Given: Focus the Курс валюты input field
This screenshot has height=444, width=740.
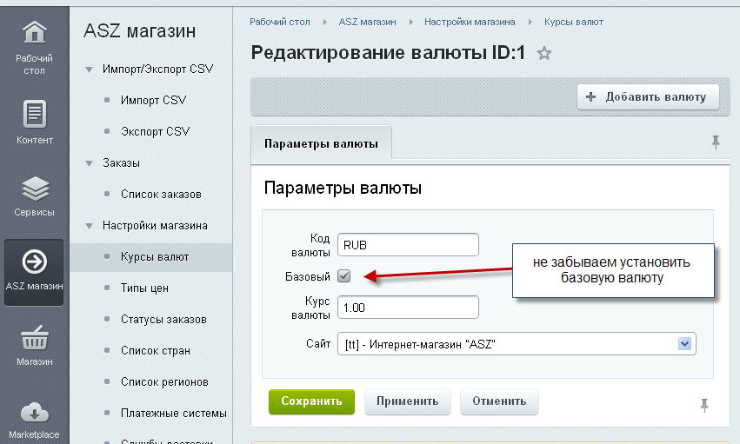Looking at the screenshot, I should (x=408, y=308).
